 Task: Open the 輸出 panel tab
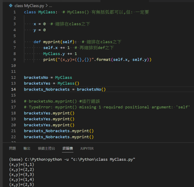(x=27, y=148)
